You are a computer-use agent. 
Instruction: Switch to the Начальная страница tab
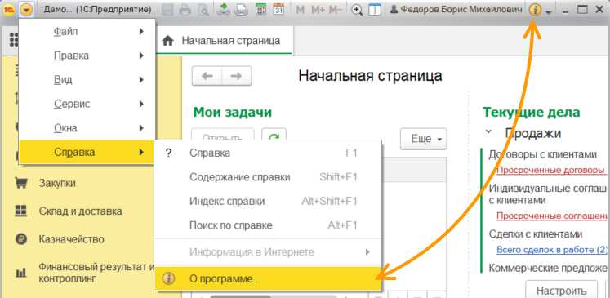(224, 41)
